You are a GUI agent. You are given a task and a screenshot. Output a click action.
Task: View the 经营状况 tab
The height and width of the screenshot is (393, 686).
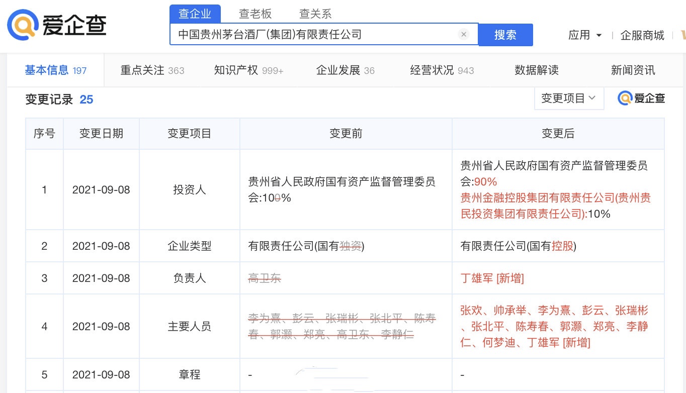pos(442,70)
